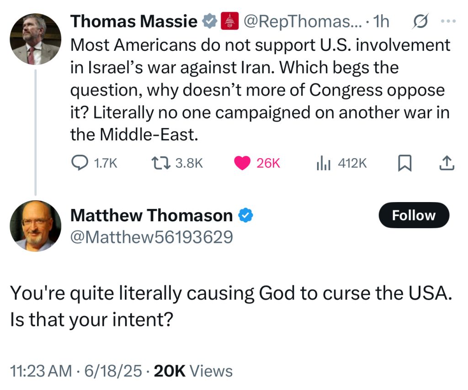Open the @RepThomas... handle link
Screen dimensions: 468x390
(x=303, y=21)
